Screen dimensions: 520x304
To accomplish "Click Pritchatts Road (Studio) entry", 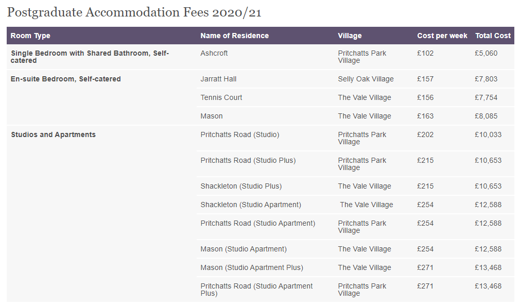I will [x=240, y=135].
